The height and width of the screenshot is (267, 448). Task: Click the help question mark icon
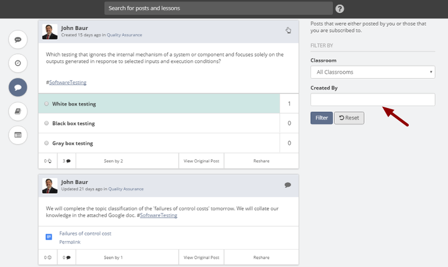[x=339, y=8]
